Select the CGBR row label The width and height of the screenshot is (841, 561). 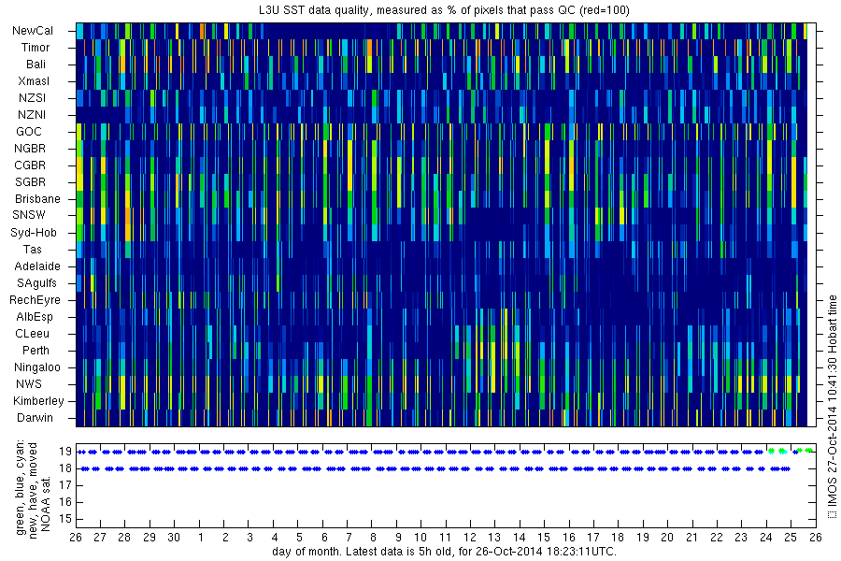(x=30, y=165)
